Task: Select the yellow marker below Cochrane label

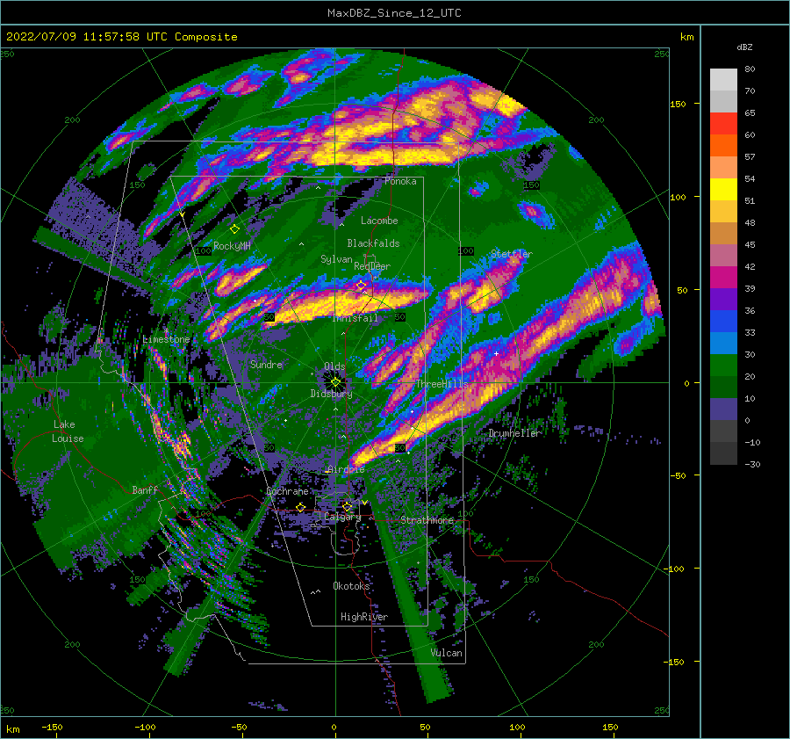Action: pyautogui.click(x=301, y=507)
